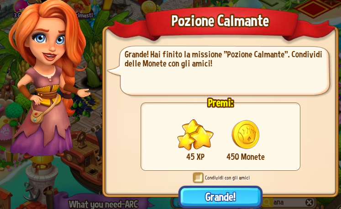Click the 45 XP reward label
The width and height of the screenshot is (341, 209).
point(195,157)
